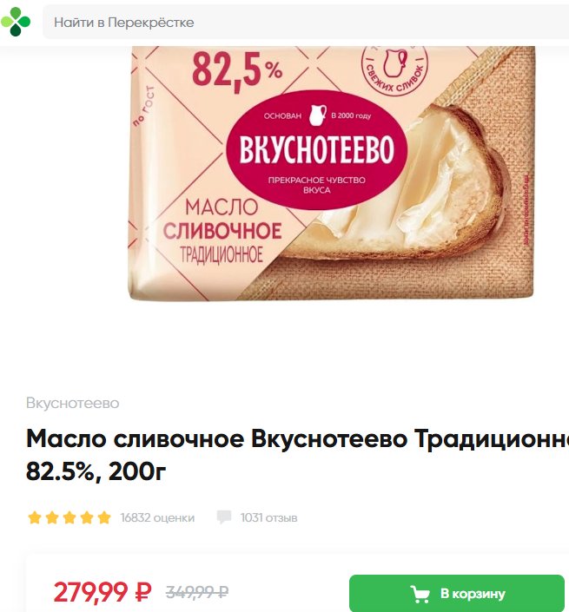Click the first rating star

(35, 518)
